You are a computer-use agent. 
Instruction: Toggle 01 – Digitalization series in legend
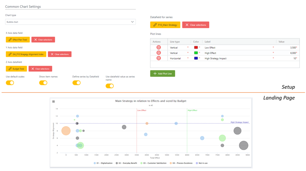point(103,163)
